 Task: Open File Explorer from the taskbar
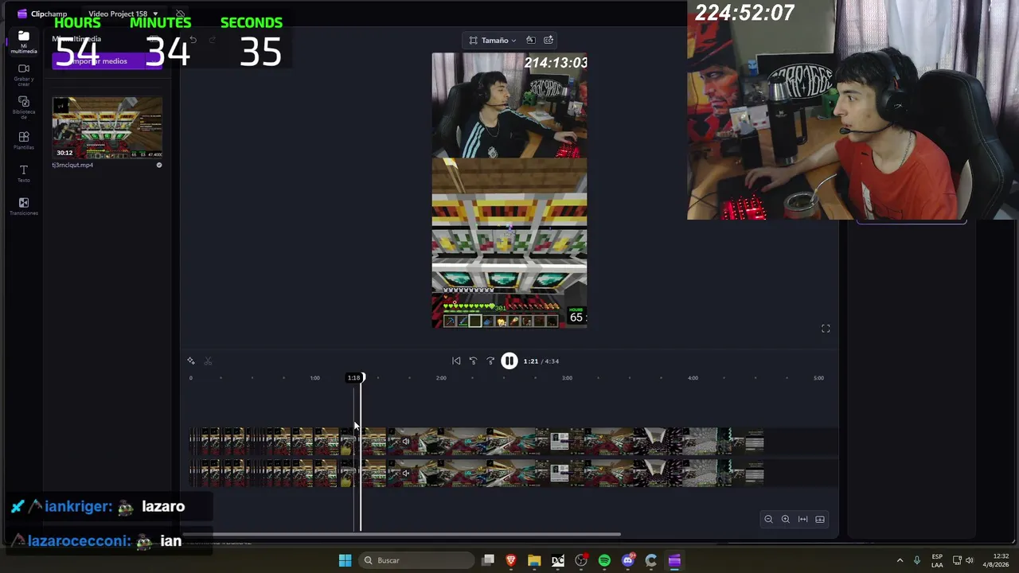[534, 560]
